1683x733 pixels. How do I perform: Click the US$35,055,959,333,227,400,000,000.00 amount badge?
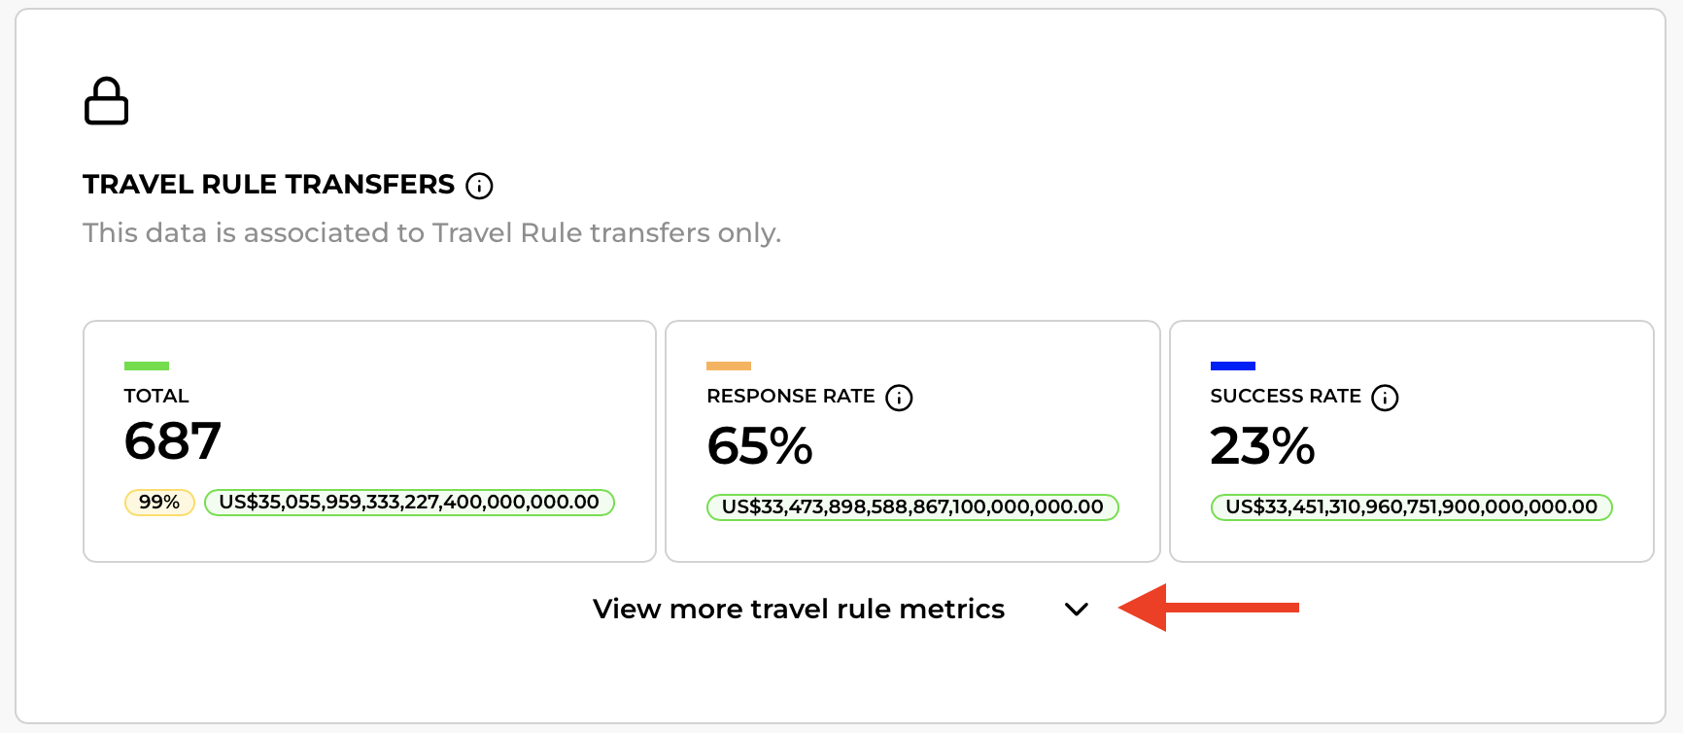pos(409,503)
